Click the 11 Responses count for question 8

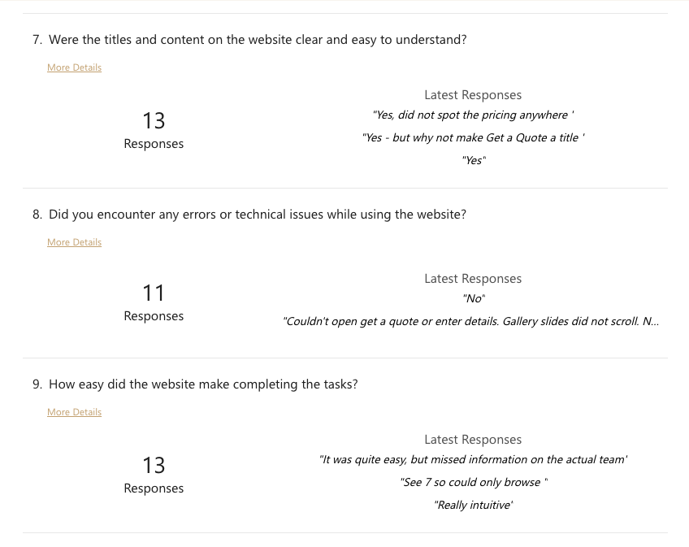(x=154, y=302)
